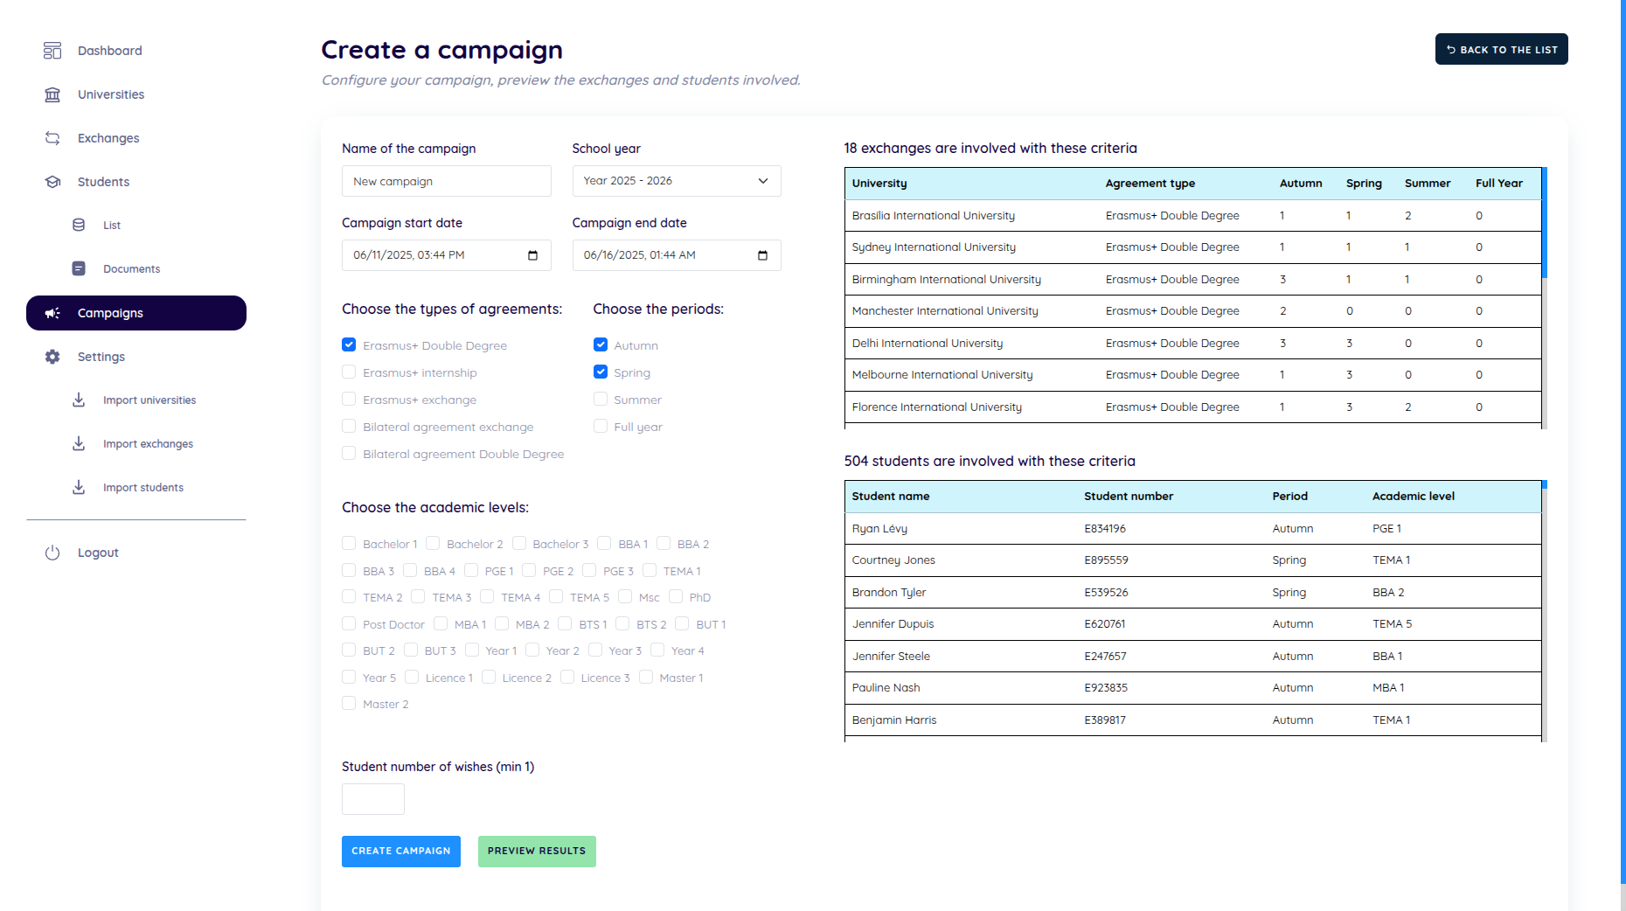Check the PhD academic level
Screen dimensions: 1626x911
tap(676, 597)
